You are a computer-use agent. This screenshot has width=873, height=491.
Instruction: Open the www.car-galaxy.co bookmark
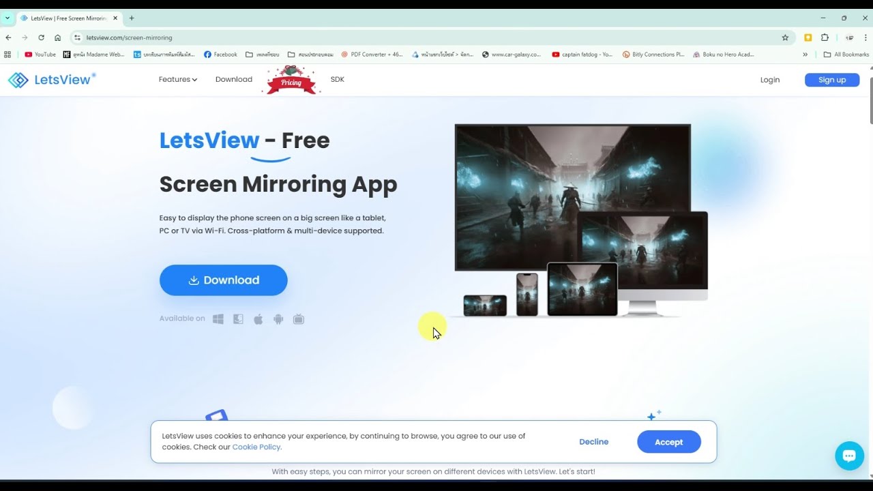(512, 55)
